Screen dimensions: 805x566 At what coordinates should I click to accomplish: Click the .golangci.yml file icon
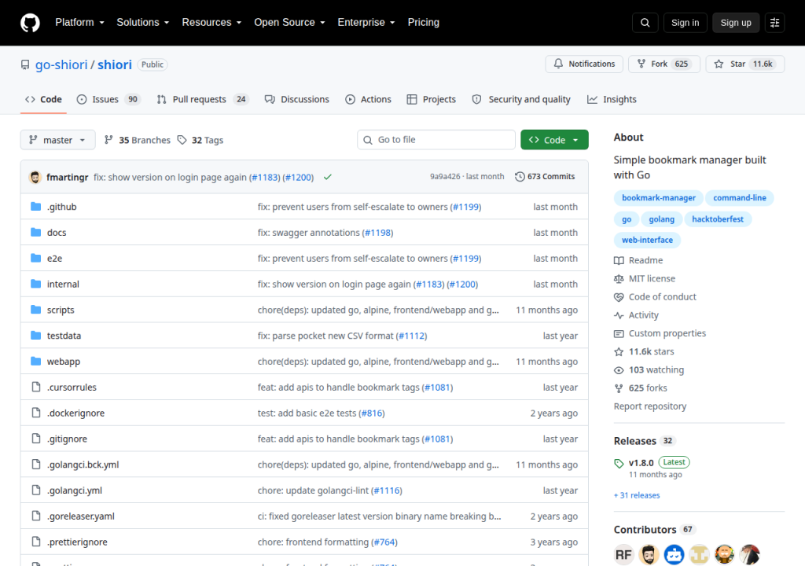tap(36, 490)
